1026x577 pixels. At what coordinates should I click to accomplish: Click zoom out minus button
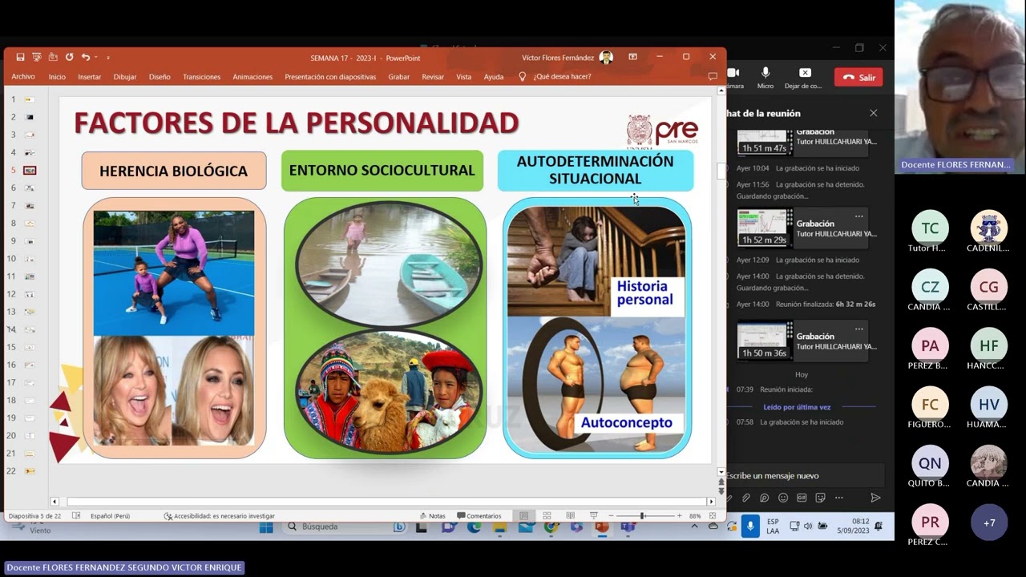612,516
